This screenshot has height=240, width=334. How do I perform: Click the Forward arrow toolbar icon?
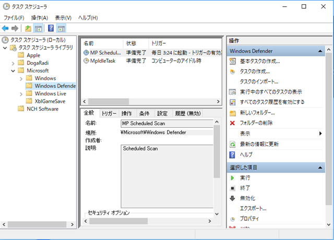coord(15,28)
